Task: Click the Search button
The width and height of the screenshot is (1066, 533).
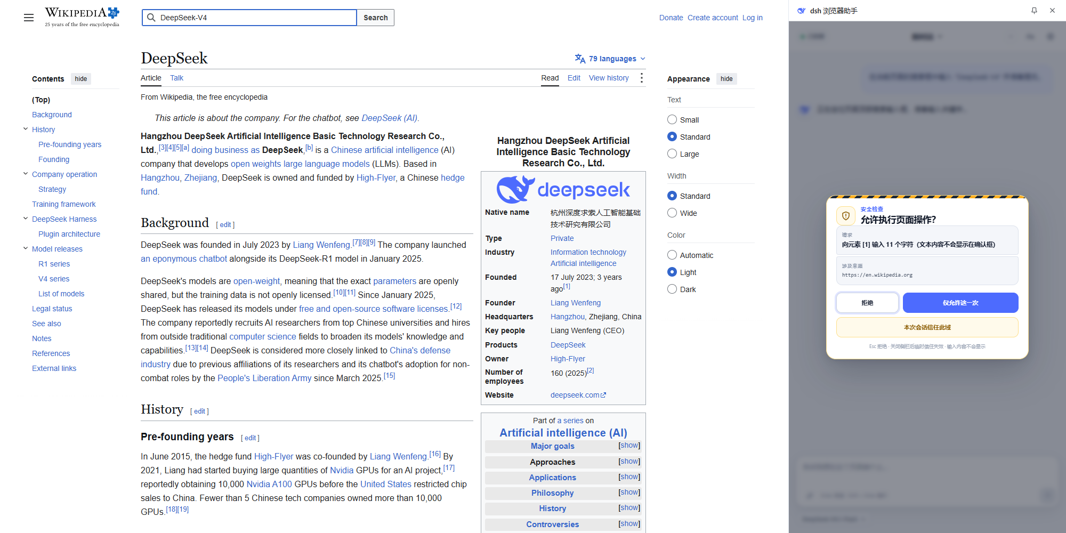Action: [x=376, y=18]
